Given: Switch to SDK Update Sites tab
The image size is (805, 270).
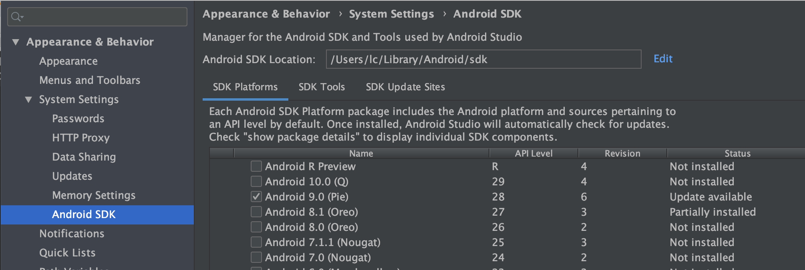Looking at the screenshot, I should pos(405,87).
